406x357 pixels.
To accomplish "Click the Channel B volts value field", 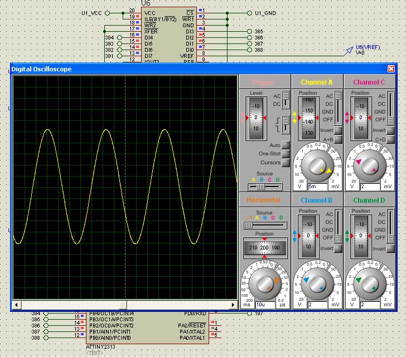I will pyautogui.click(x=317, y=305).
